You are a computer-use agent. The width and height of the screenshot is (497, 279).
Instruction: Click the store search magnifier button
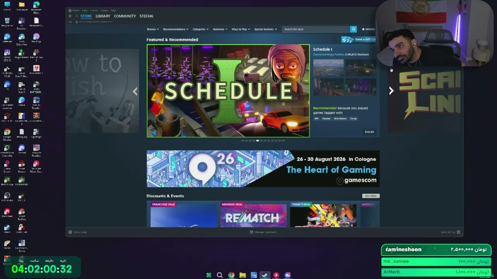click(x=353, y=29)
